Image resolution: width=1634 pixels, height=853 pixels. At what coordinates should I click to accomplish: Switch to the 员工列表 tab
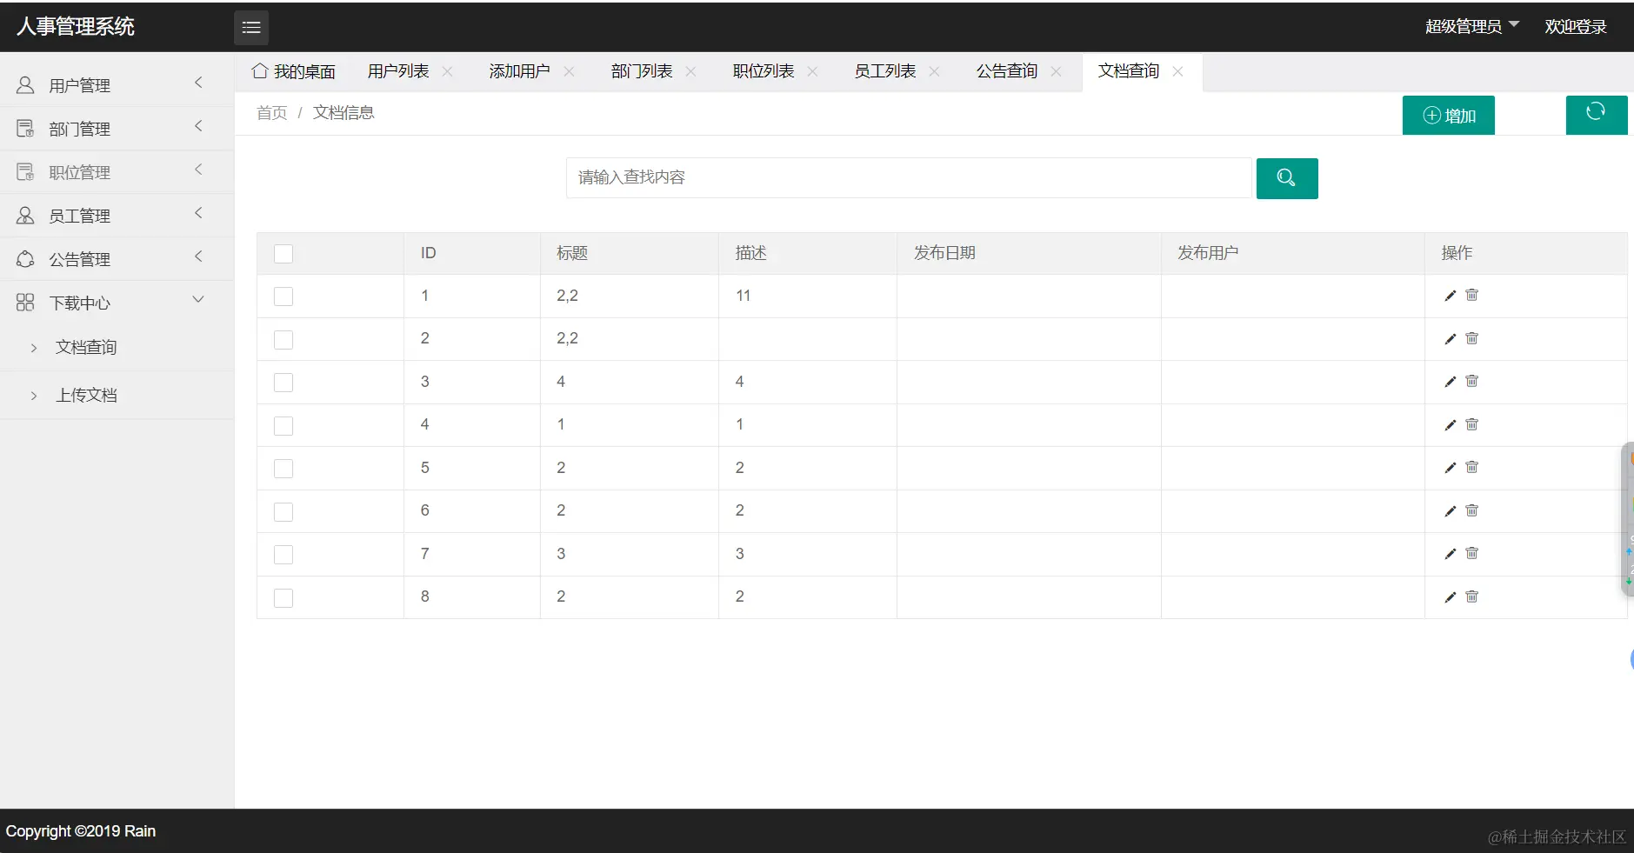pos(885,71)
